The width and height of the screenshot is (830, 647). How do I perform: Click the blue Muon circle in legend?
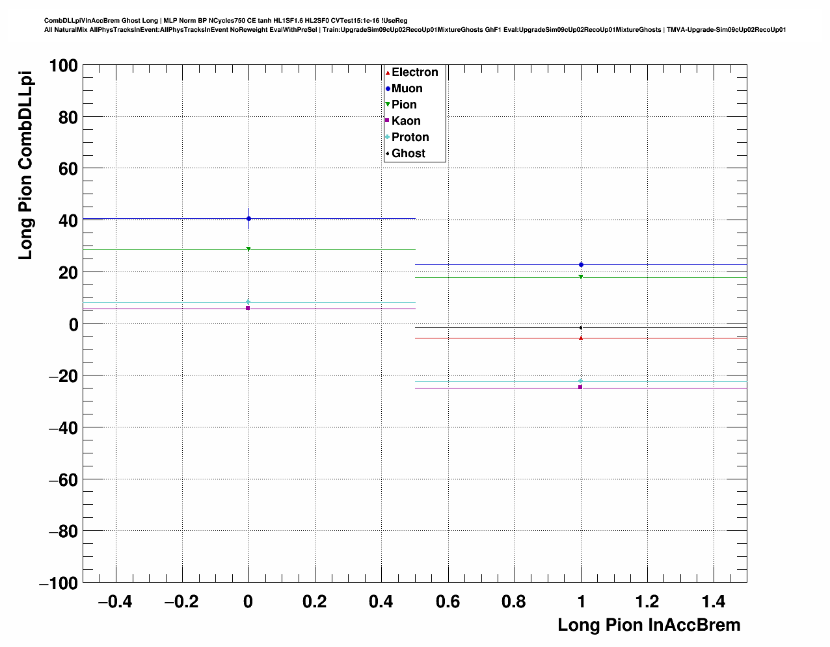click(x=388, y=89)
